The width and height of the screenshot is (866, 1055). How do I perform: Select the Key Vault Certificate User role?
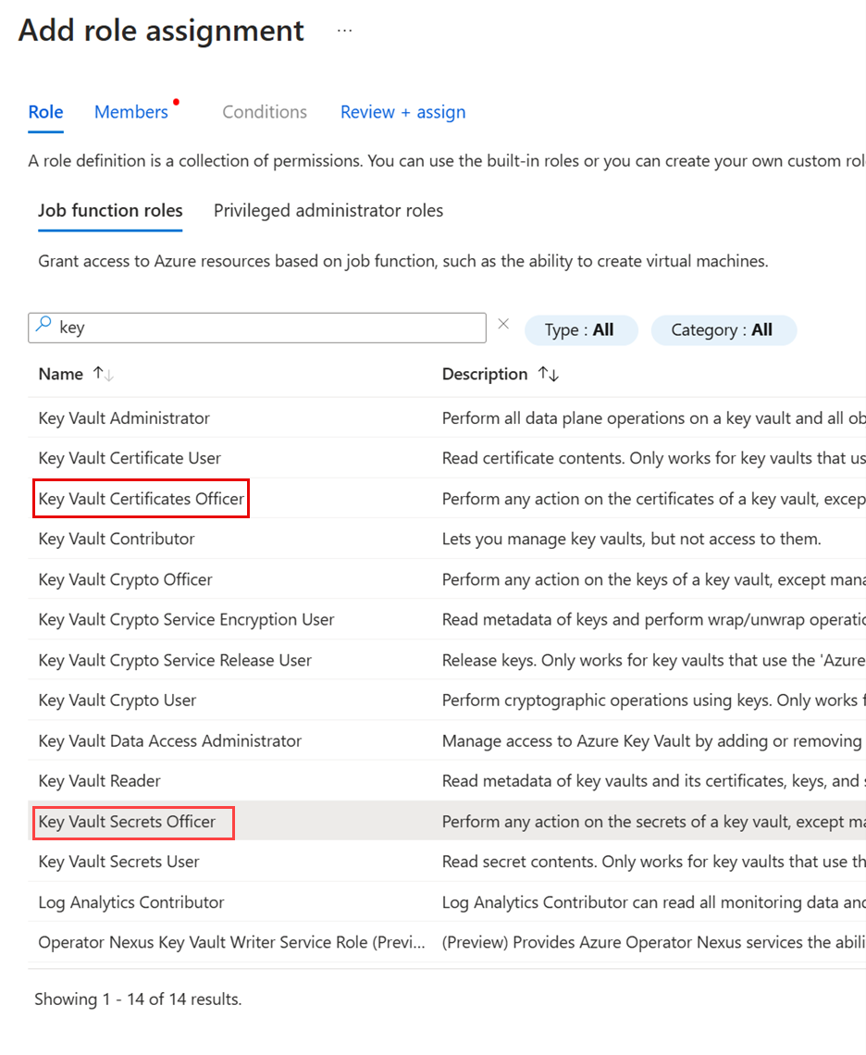[130, 458]
